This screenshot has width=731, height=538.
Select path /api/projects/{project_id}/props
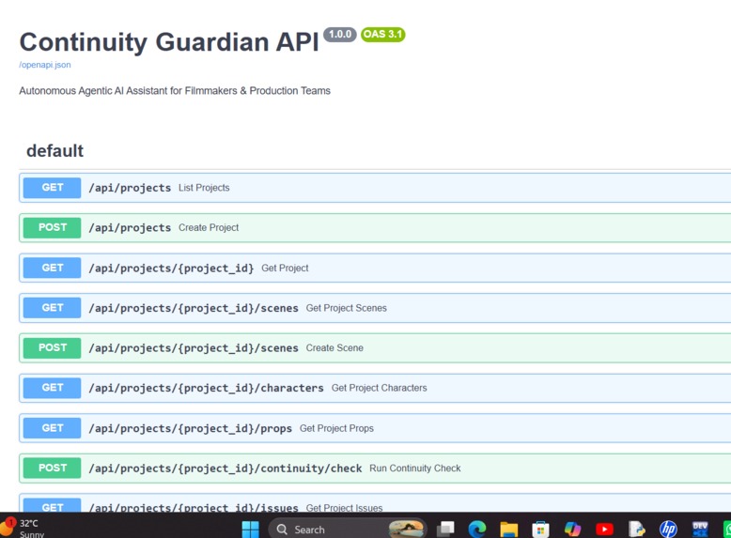190,428
